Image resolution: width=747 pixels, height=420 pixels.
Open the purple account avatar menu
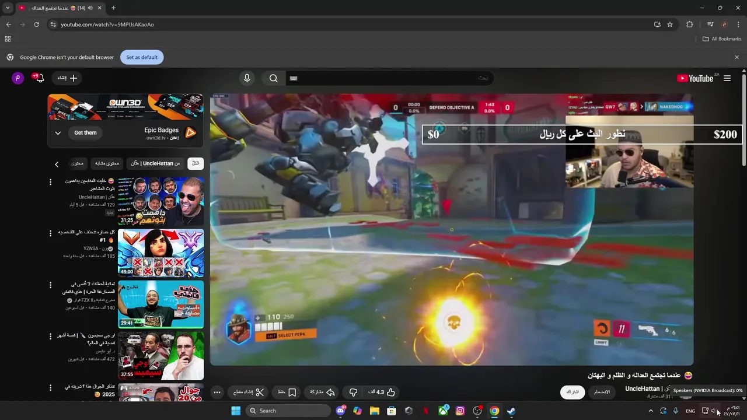(x=18, y=78)
